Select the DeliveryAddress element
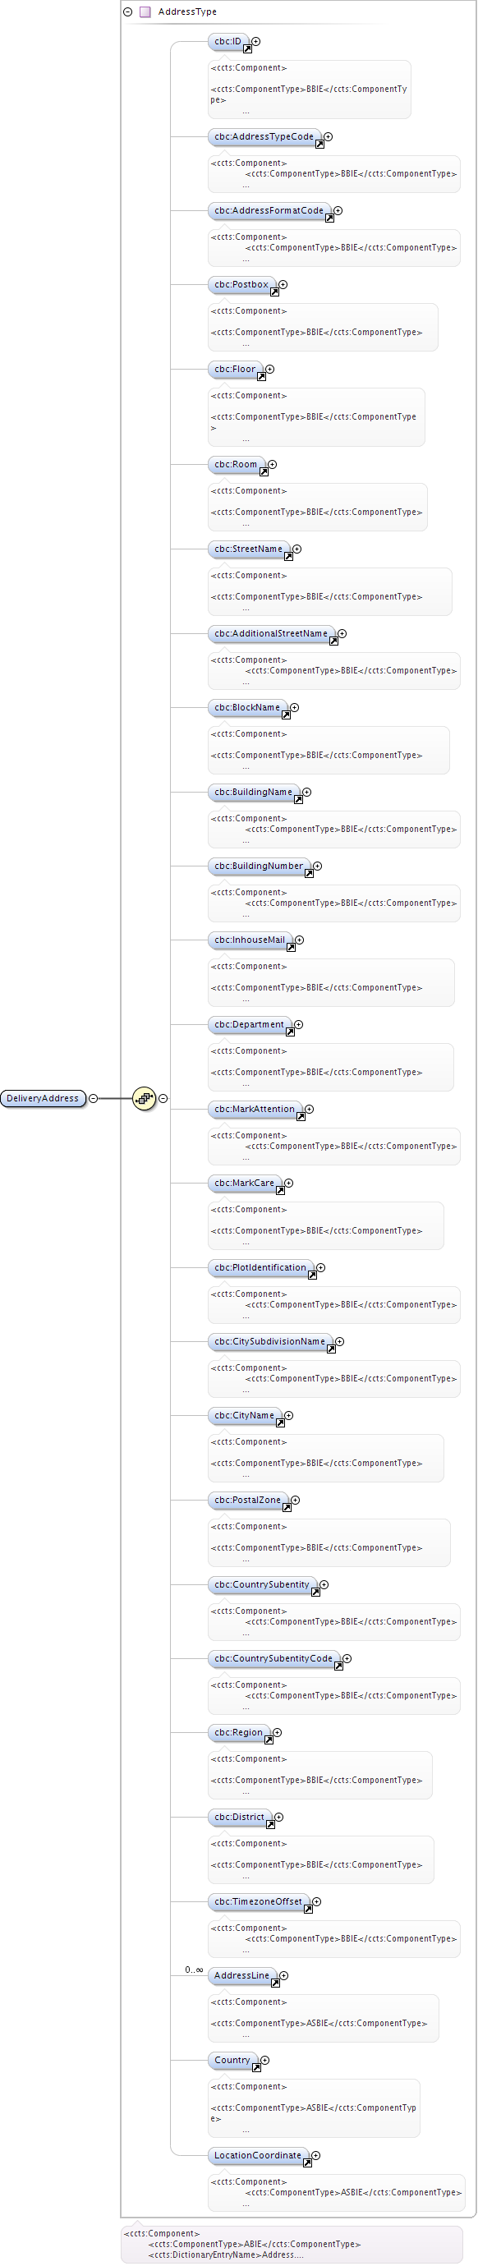The image size is (478, 2266). click(x=44, y=1098)
